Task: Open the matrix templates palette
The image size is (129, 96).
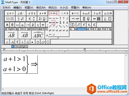Action: tap(97, 19)
